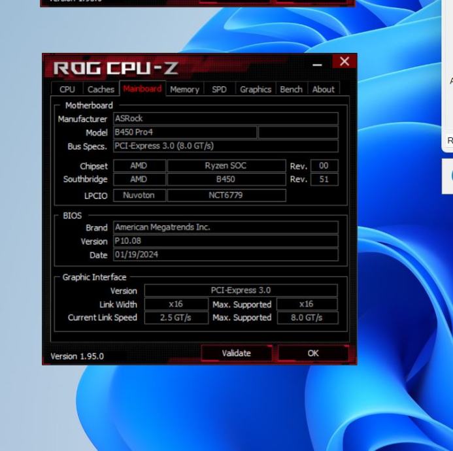
Task: Open the Memory tab
Action: point(184,90)
